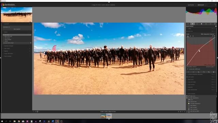
Task: Toggle softproofing icon
Action: pyautogui.click(x=183, y=112)
